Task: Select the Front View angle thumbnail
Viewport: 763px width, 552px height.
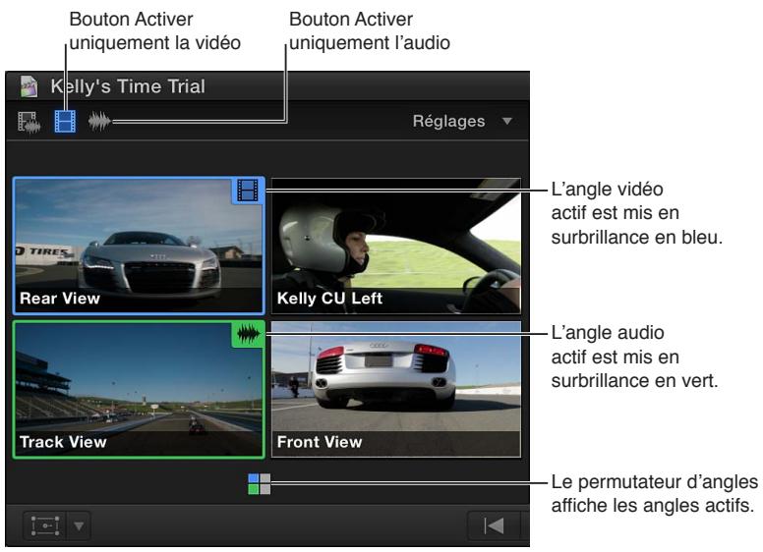Action: pyautogui.click(x=395, y=389)
